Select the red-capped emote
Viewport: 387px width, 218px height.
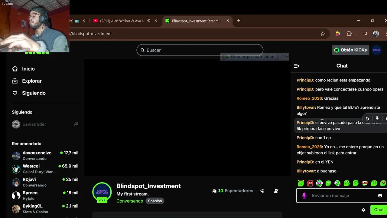tap(365, 183)
